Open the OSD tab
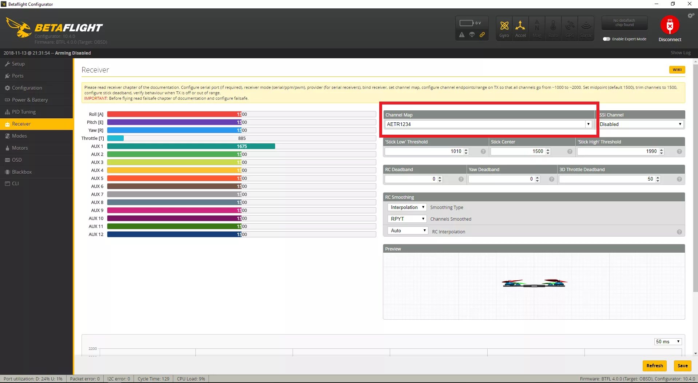The width and height of the screenshot is (698, 383). 36,160
